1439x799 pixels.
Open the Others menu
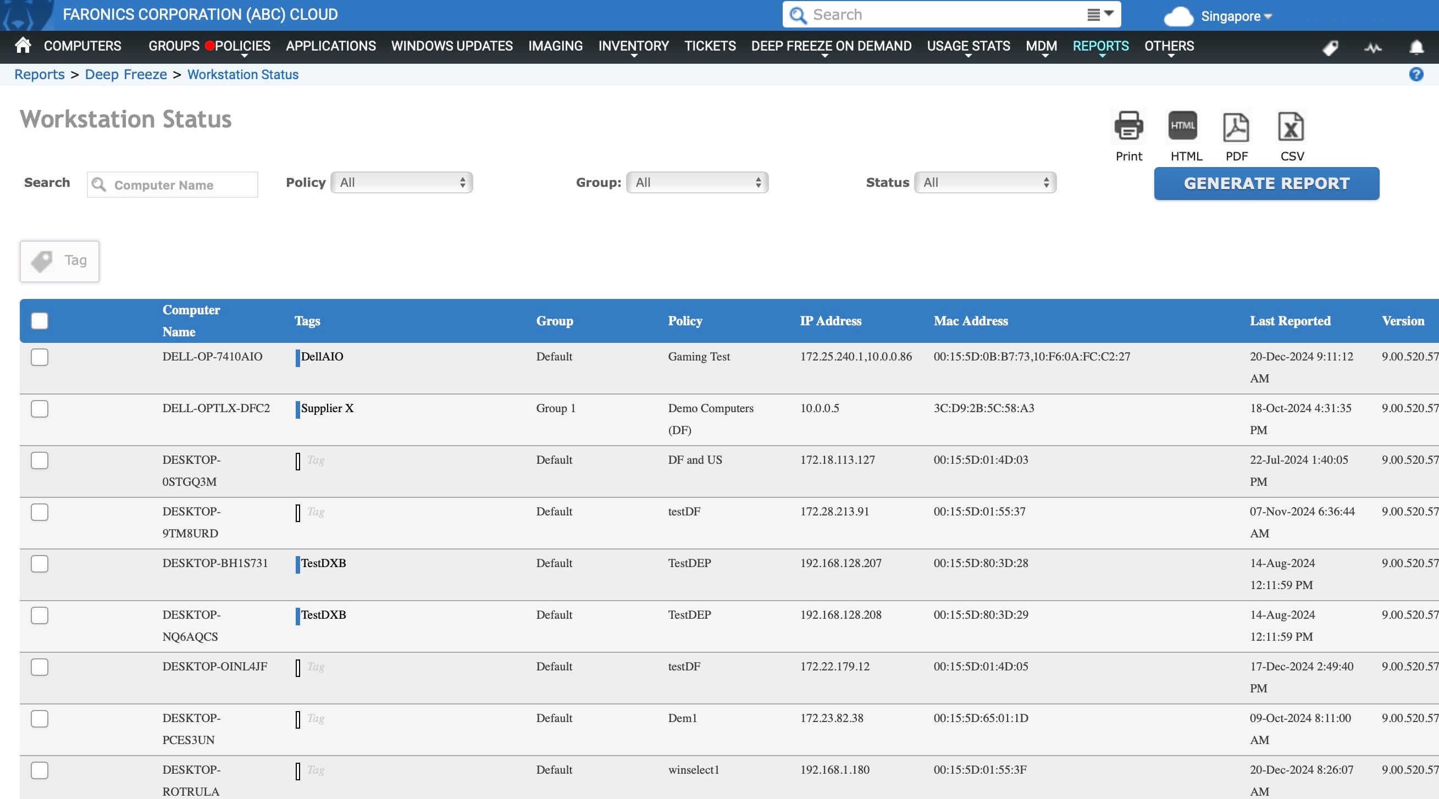(1169, 46)
